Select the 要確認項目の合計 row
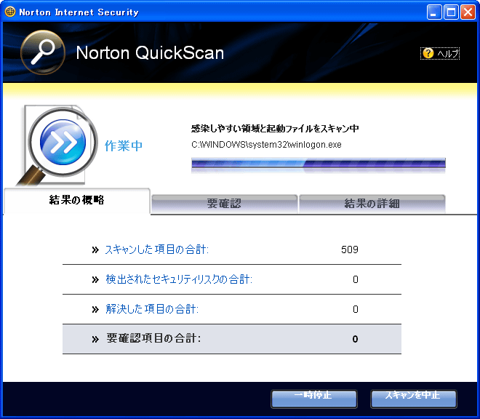Viewport: 480px width, 419px height. pos(232,339)
